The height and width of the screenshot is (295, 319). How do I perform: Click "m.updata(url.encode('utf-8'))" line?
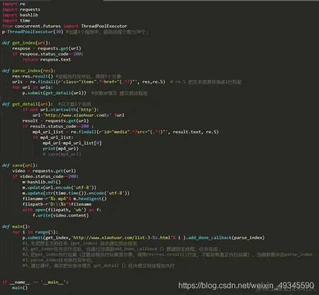[x=59, y=187]
